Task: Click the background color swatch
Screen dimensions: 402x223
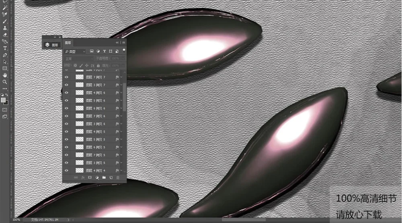Action: pyautogui.click(x=7, y=103)
